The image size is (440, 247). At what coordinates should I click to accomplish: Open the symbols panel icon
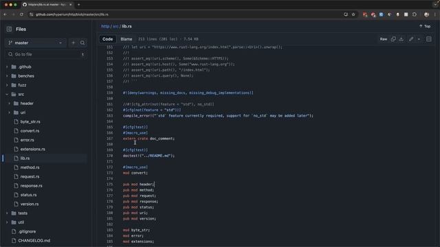click(x=429, y=39)
